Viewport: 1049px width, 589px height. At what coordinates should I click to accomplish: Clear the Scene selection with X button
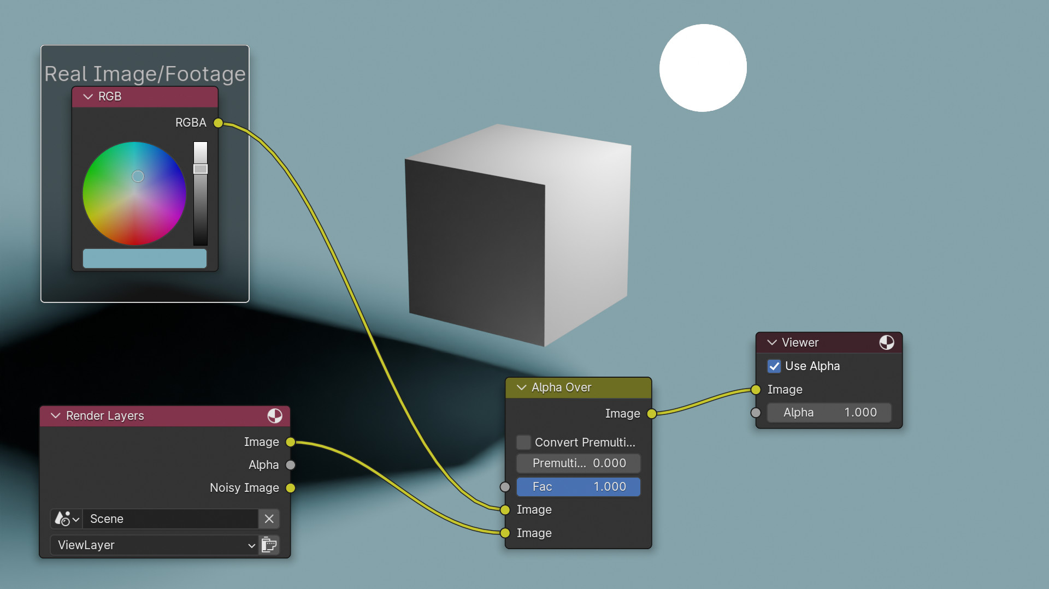[x=269, y=519]
